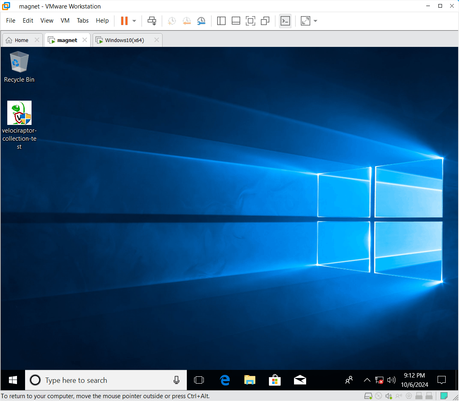The width and height of the screenshot is (459, 401).
Task: Open the Tabs menu
Action: pyautogui.click(x=82, y=21)
